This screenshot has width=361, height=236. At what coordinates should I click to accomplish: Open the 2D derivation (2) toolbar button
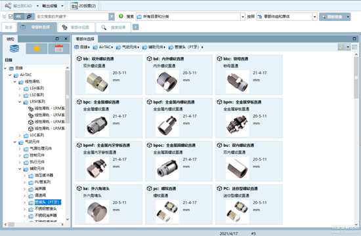84,6
